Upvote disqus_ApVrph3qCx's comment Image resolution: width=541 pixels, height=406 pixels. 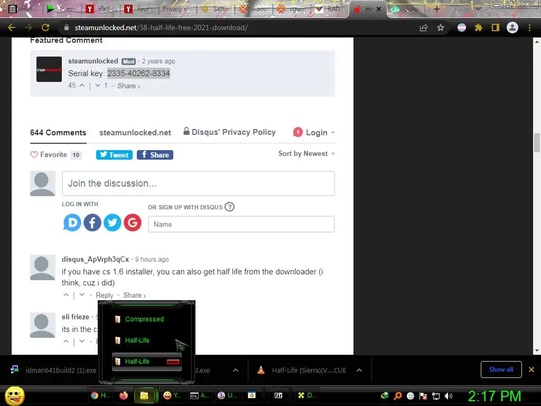coord(66,295)
